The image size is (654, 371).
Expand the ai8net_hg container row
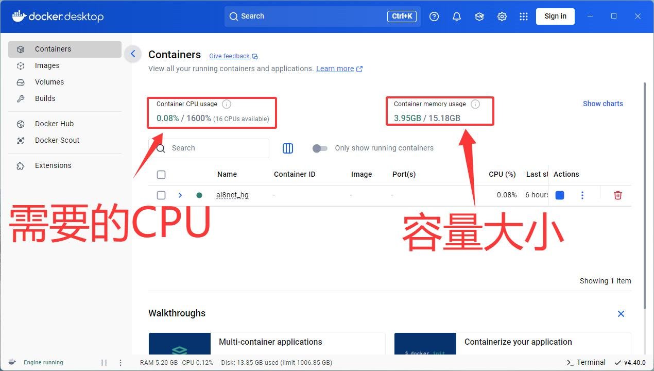click(180, 195)
